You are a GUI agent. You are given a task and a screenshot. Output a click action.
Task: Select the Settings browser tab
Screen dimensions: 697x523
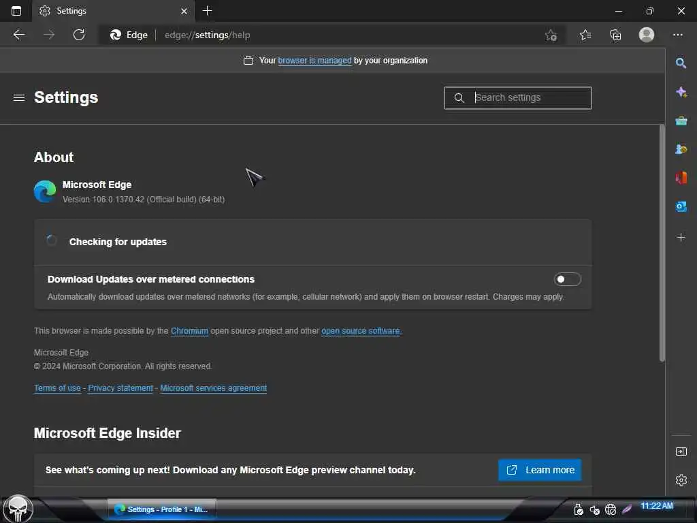114,11
